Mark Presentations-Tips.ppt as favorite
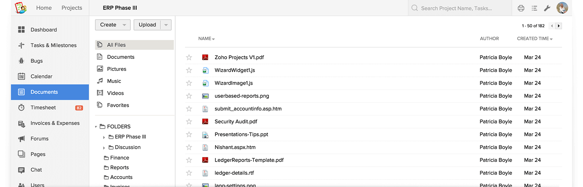 coord(189,134)
